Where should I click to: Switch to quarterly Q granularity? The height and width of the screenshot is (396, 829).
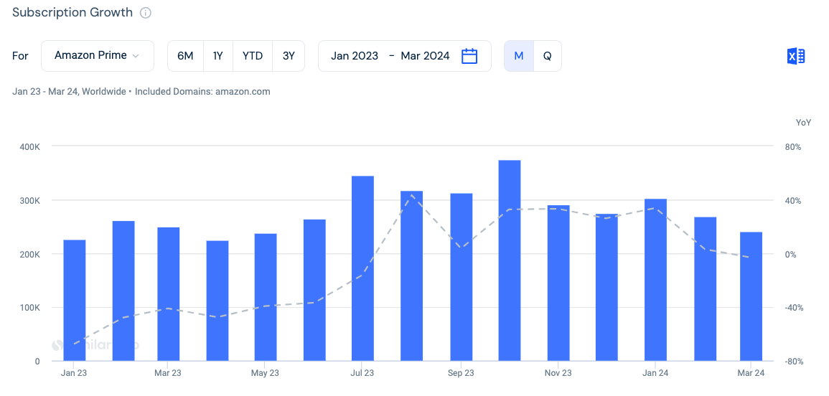[x=547, y=55]
